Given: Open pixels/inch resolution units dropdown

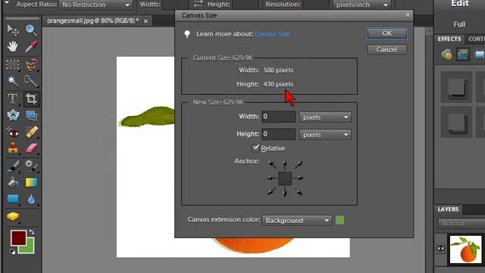Looking at the screenshot, I should [x=361, y=5].
